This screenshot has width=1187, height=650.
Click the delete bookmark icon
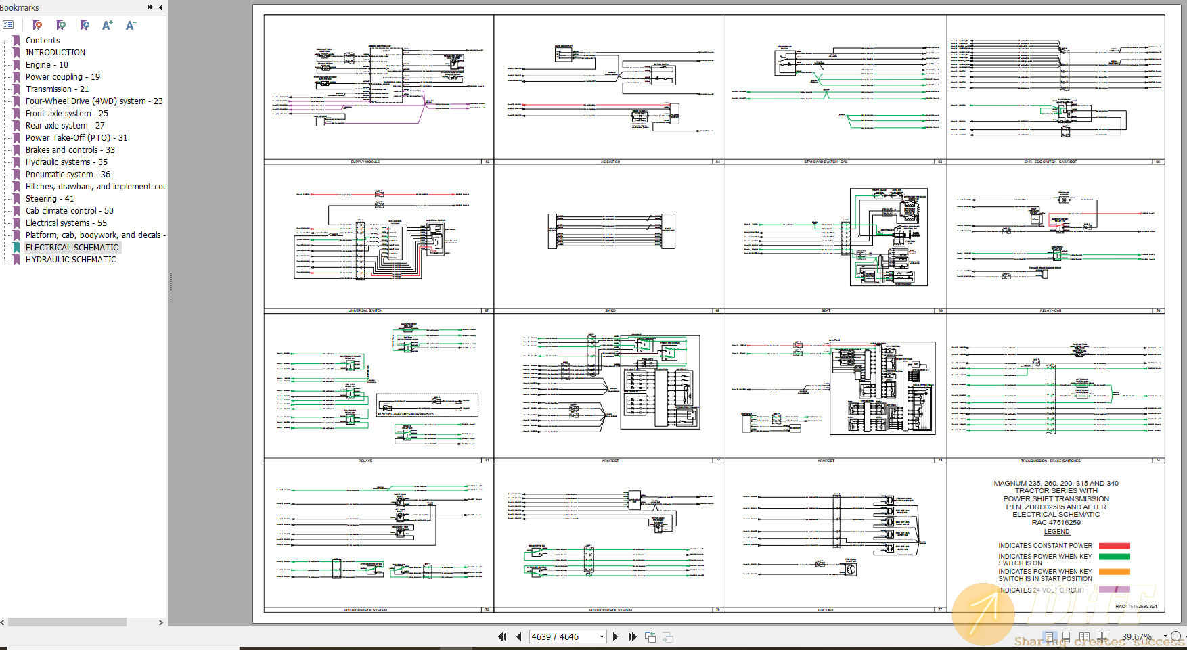pos(37,25)
